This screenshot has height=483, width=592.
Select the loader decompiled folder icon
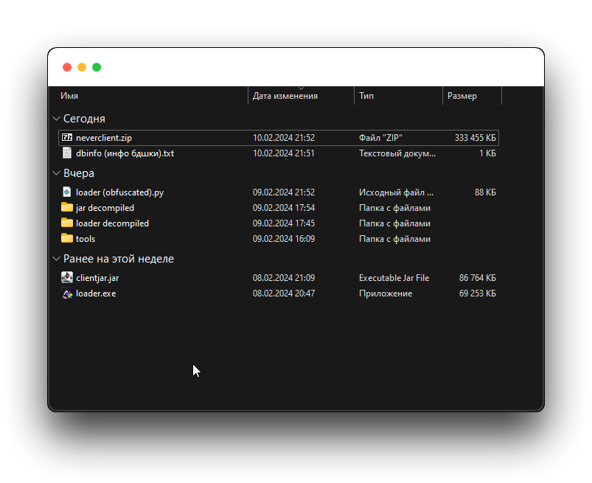pos(67,223)
